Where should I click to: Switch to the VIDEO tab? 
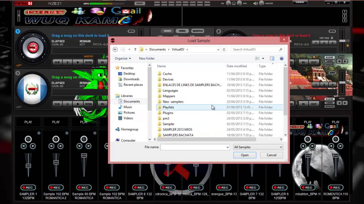click(x=182, y=31)
